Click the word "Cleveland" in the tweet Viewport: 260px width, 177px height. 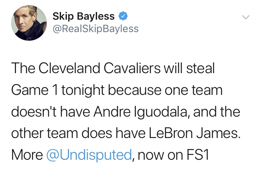pyautogui.click(x=69, y=68)
